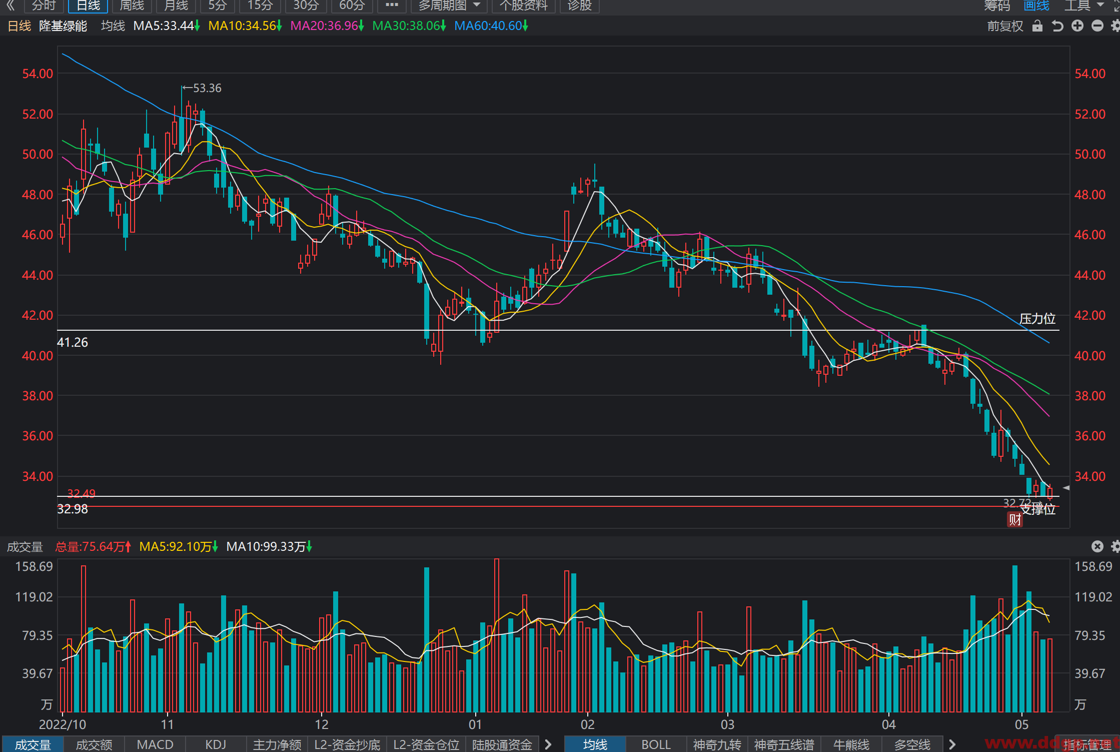The image size is (1120, 752).
Task: Toggle the chart lock icon
Action: pyautogui.click(x=1037, y=26)
